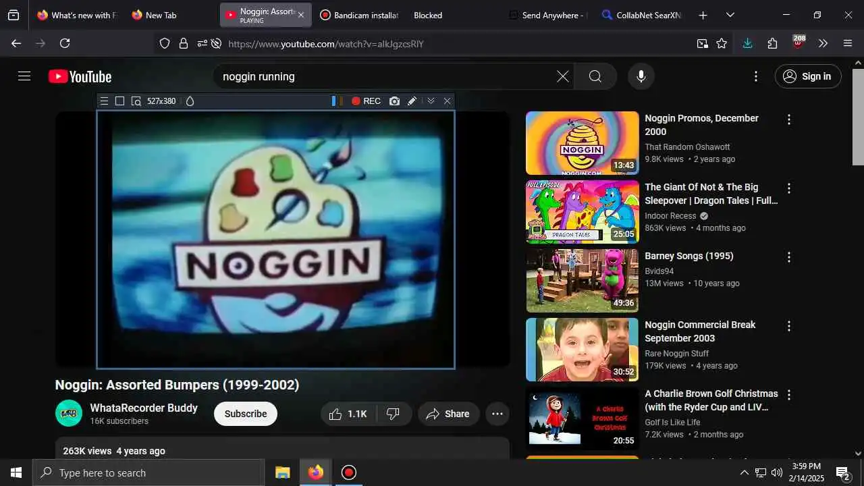Open Windows Start menu
Screen dimensions: 864x486
pyautogui.click(x=16, y=473)
